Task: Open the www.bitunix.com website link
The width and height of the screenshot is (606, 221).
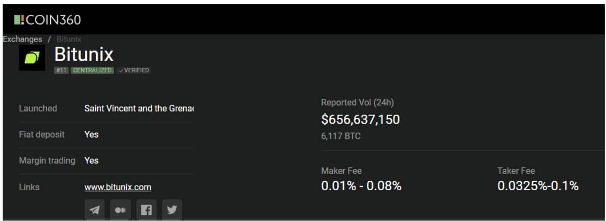Action: click(118, 187)
